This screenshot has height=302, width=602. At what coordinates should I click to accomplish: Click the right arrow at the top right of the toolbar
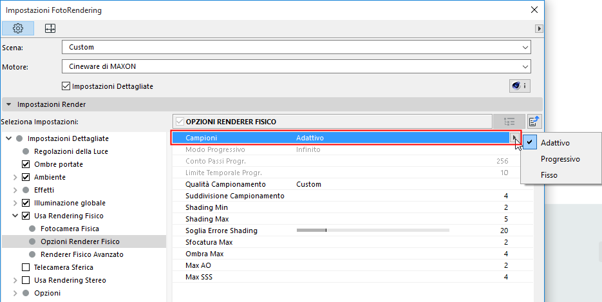(x=539, y=28)
